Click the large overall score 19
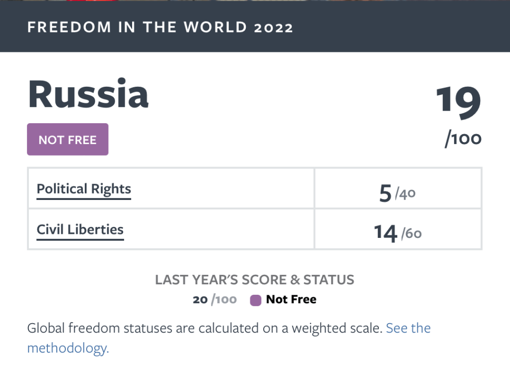510x390 pixels. click(x=459, y=102)
